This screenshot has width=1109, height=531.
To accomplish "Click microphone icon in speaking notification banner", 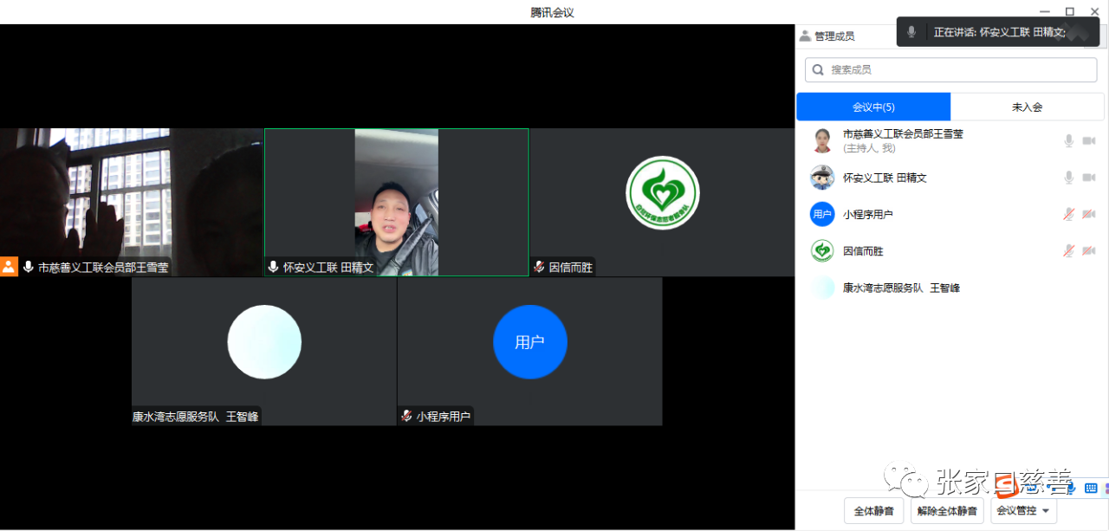I will 911,32.
